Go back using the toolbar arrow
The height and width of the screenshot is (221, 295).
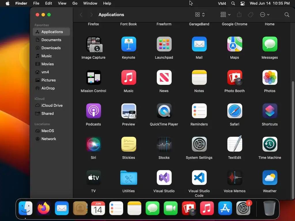[81, 15]
